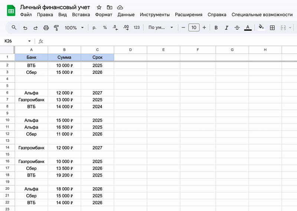
Task: Select Газпромбанк in row 7
Action: [32, 100]
